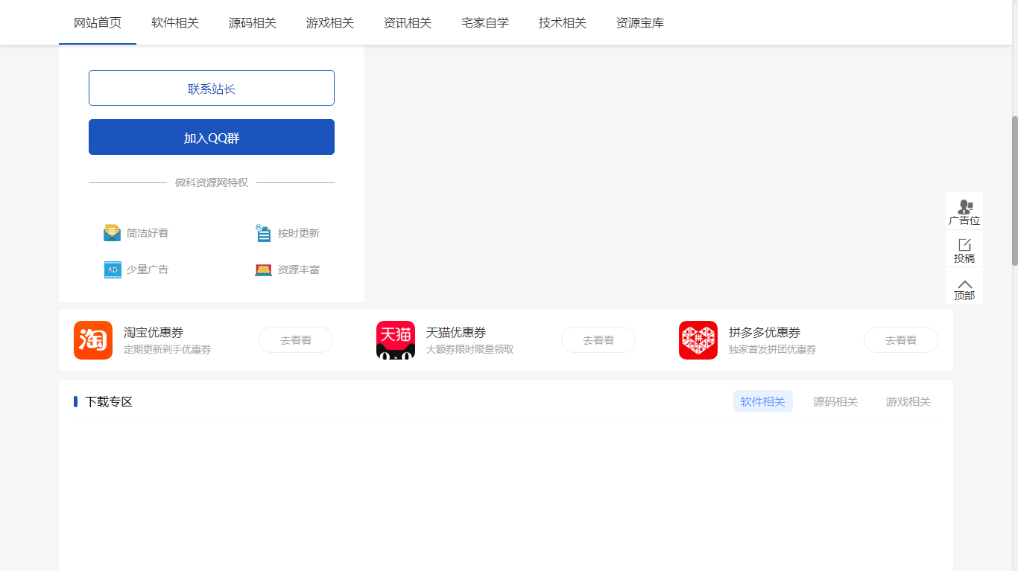Viewport: 1018px width, 571px height.
Task: Click the 顶部 back-to-top control
Action: point(964,287)
